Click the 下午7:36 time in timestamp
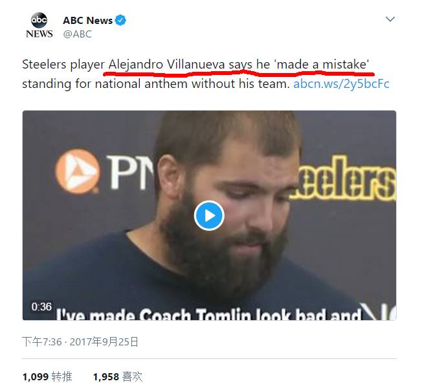422x390 pixels. [x=40, y=341]
